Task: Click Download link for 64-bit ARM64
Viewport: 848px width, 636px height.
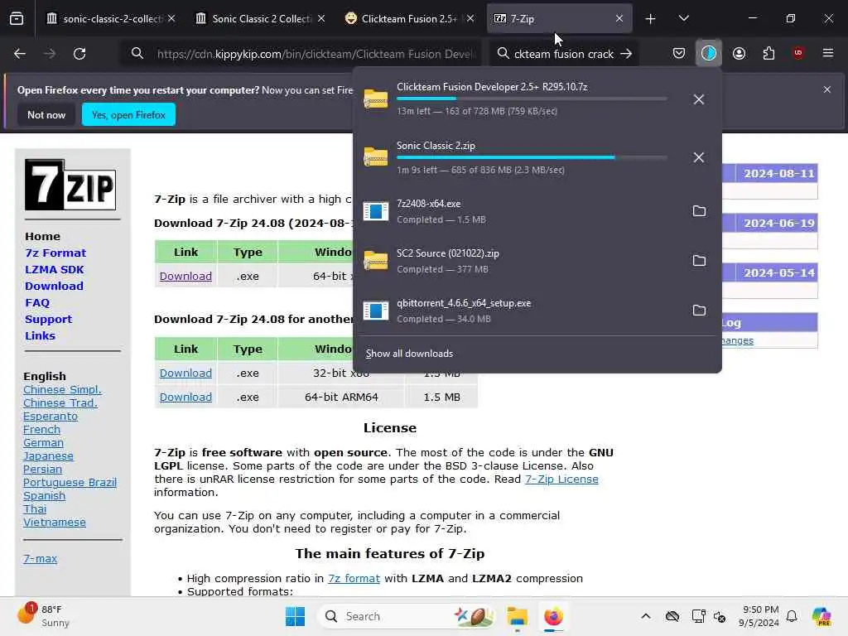Action: [185, 397]
